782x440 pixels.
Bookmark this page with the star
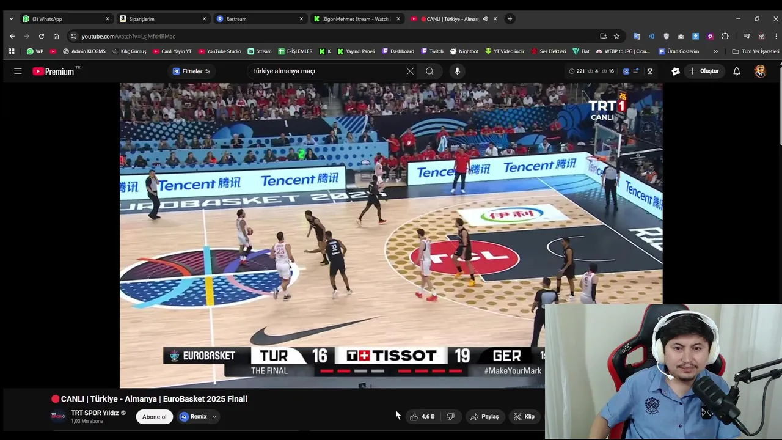click(x=616, y=36)
